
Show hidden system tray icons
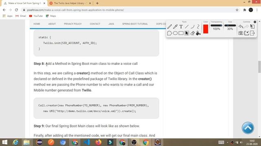[x=228, y=142]
